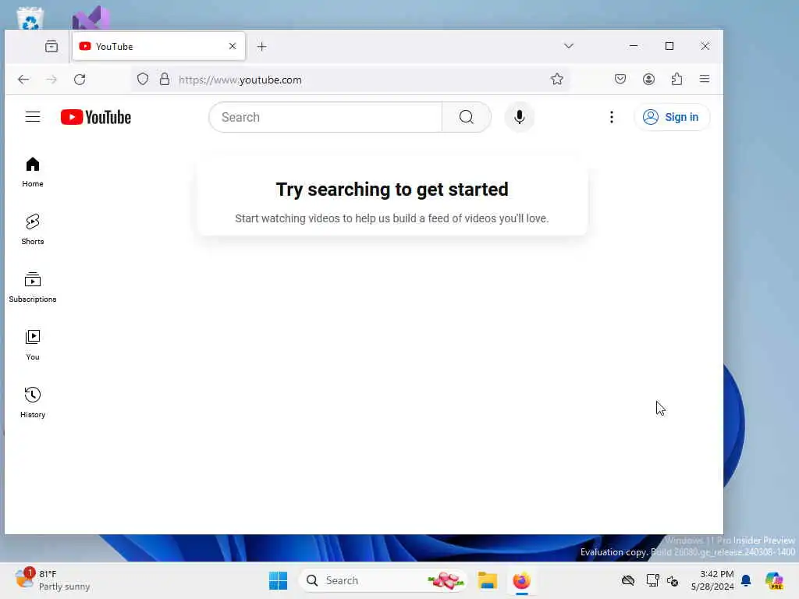The width and height of the screenshot is (799, 599).
Task: Open the weather widget on taskbar
Action: [x=52, y=580]
